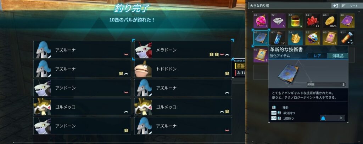Open the ソート sort button
The image size is (363, 144).
pyautogui.click(x=351, y=6)
